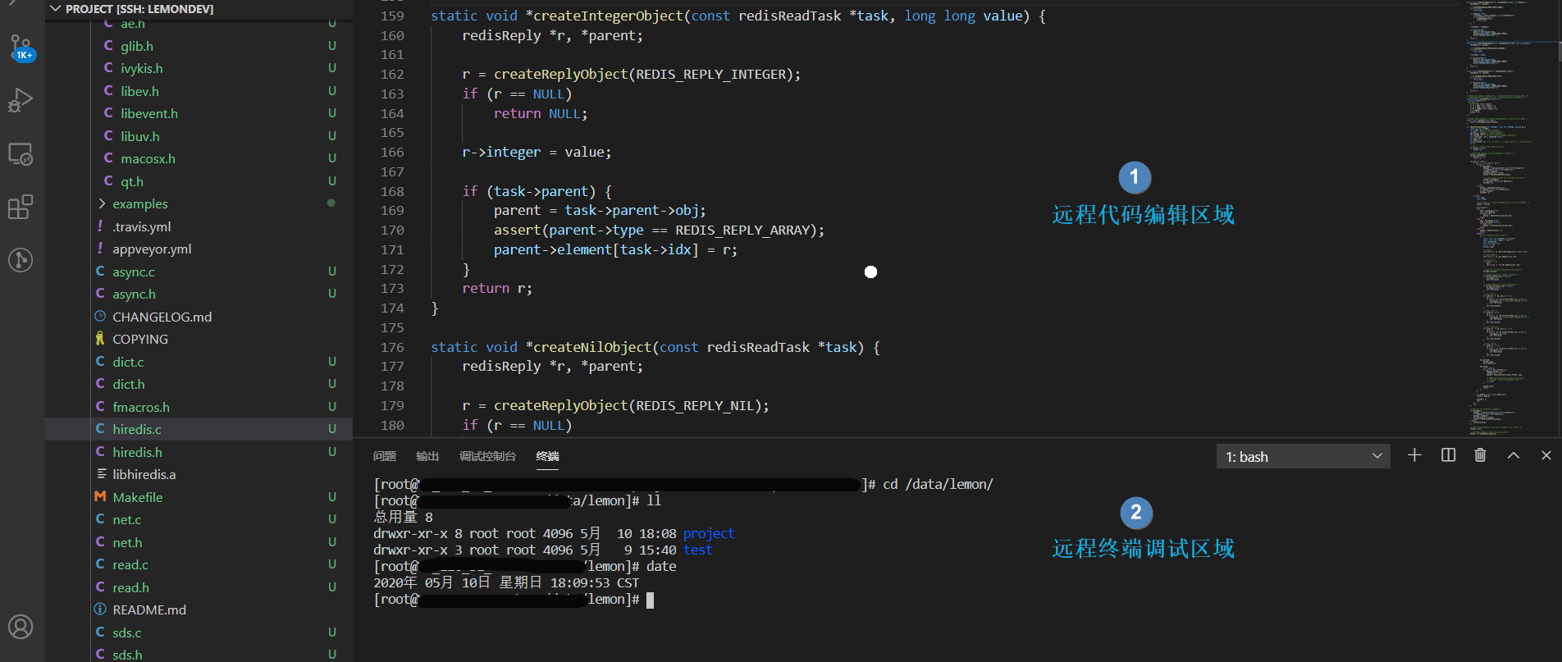Open file hiredis.h

point(137,452)
